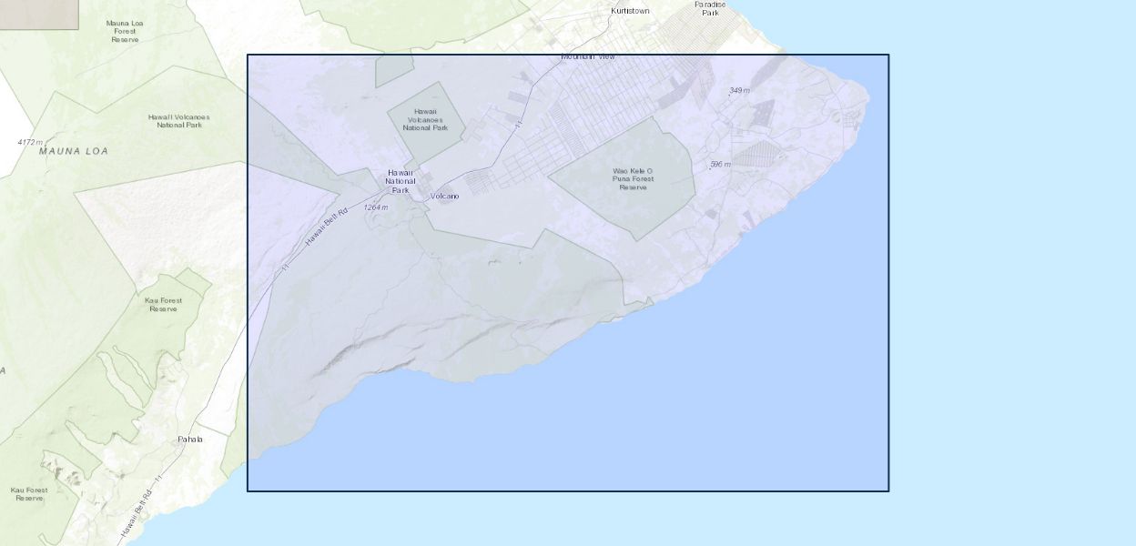The width and height of the screenshot is (1136, 546).
Task: Click the Kurtistown town label
Action: [630, 11]
